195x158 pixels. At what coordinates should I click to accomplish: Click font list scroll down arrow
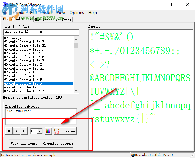(x=76, y=90)
